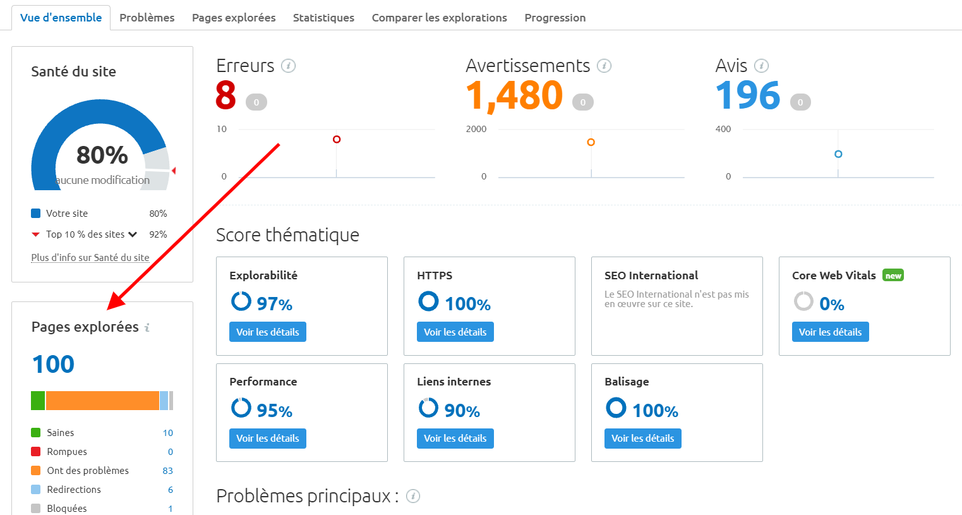Select the Balisage 100% ring icon
Screen dimensions: 962x515
coord(616,408)
